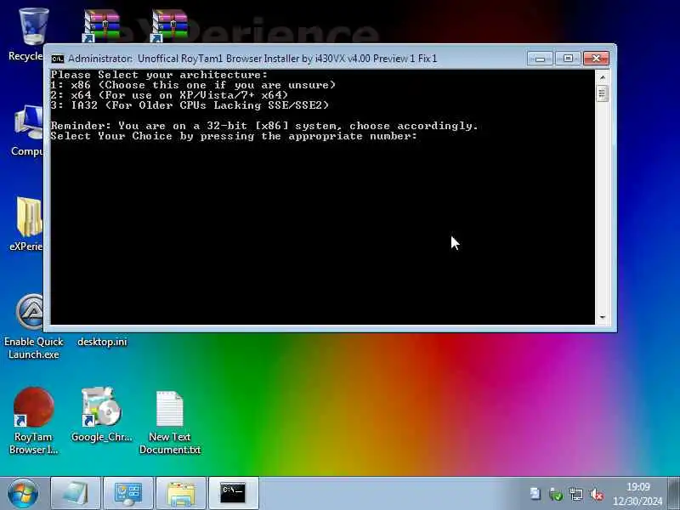Click the line '1: x86 (Choose this one if you are unsure)'
The width and height of the screenshot is (680, 510).
(193, 85)
